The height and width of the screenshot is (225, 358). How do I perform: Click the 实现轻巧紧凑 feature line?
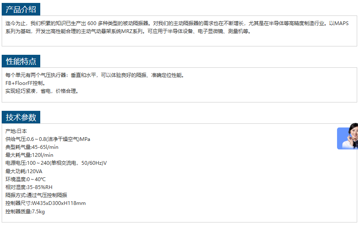(x=42, y=91)
